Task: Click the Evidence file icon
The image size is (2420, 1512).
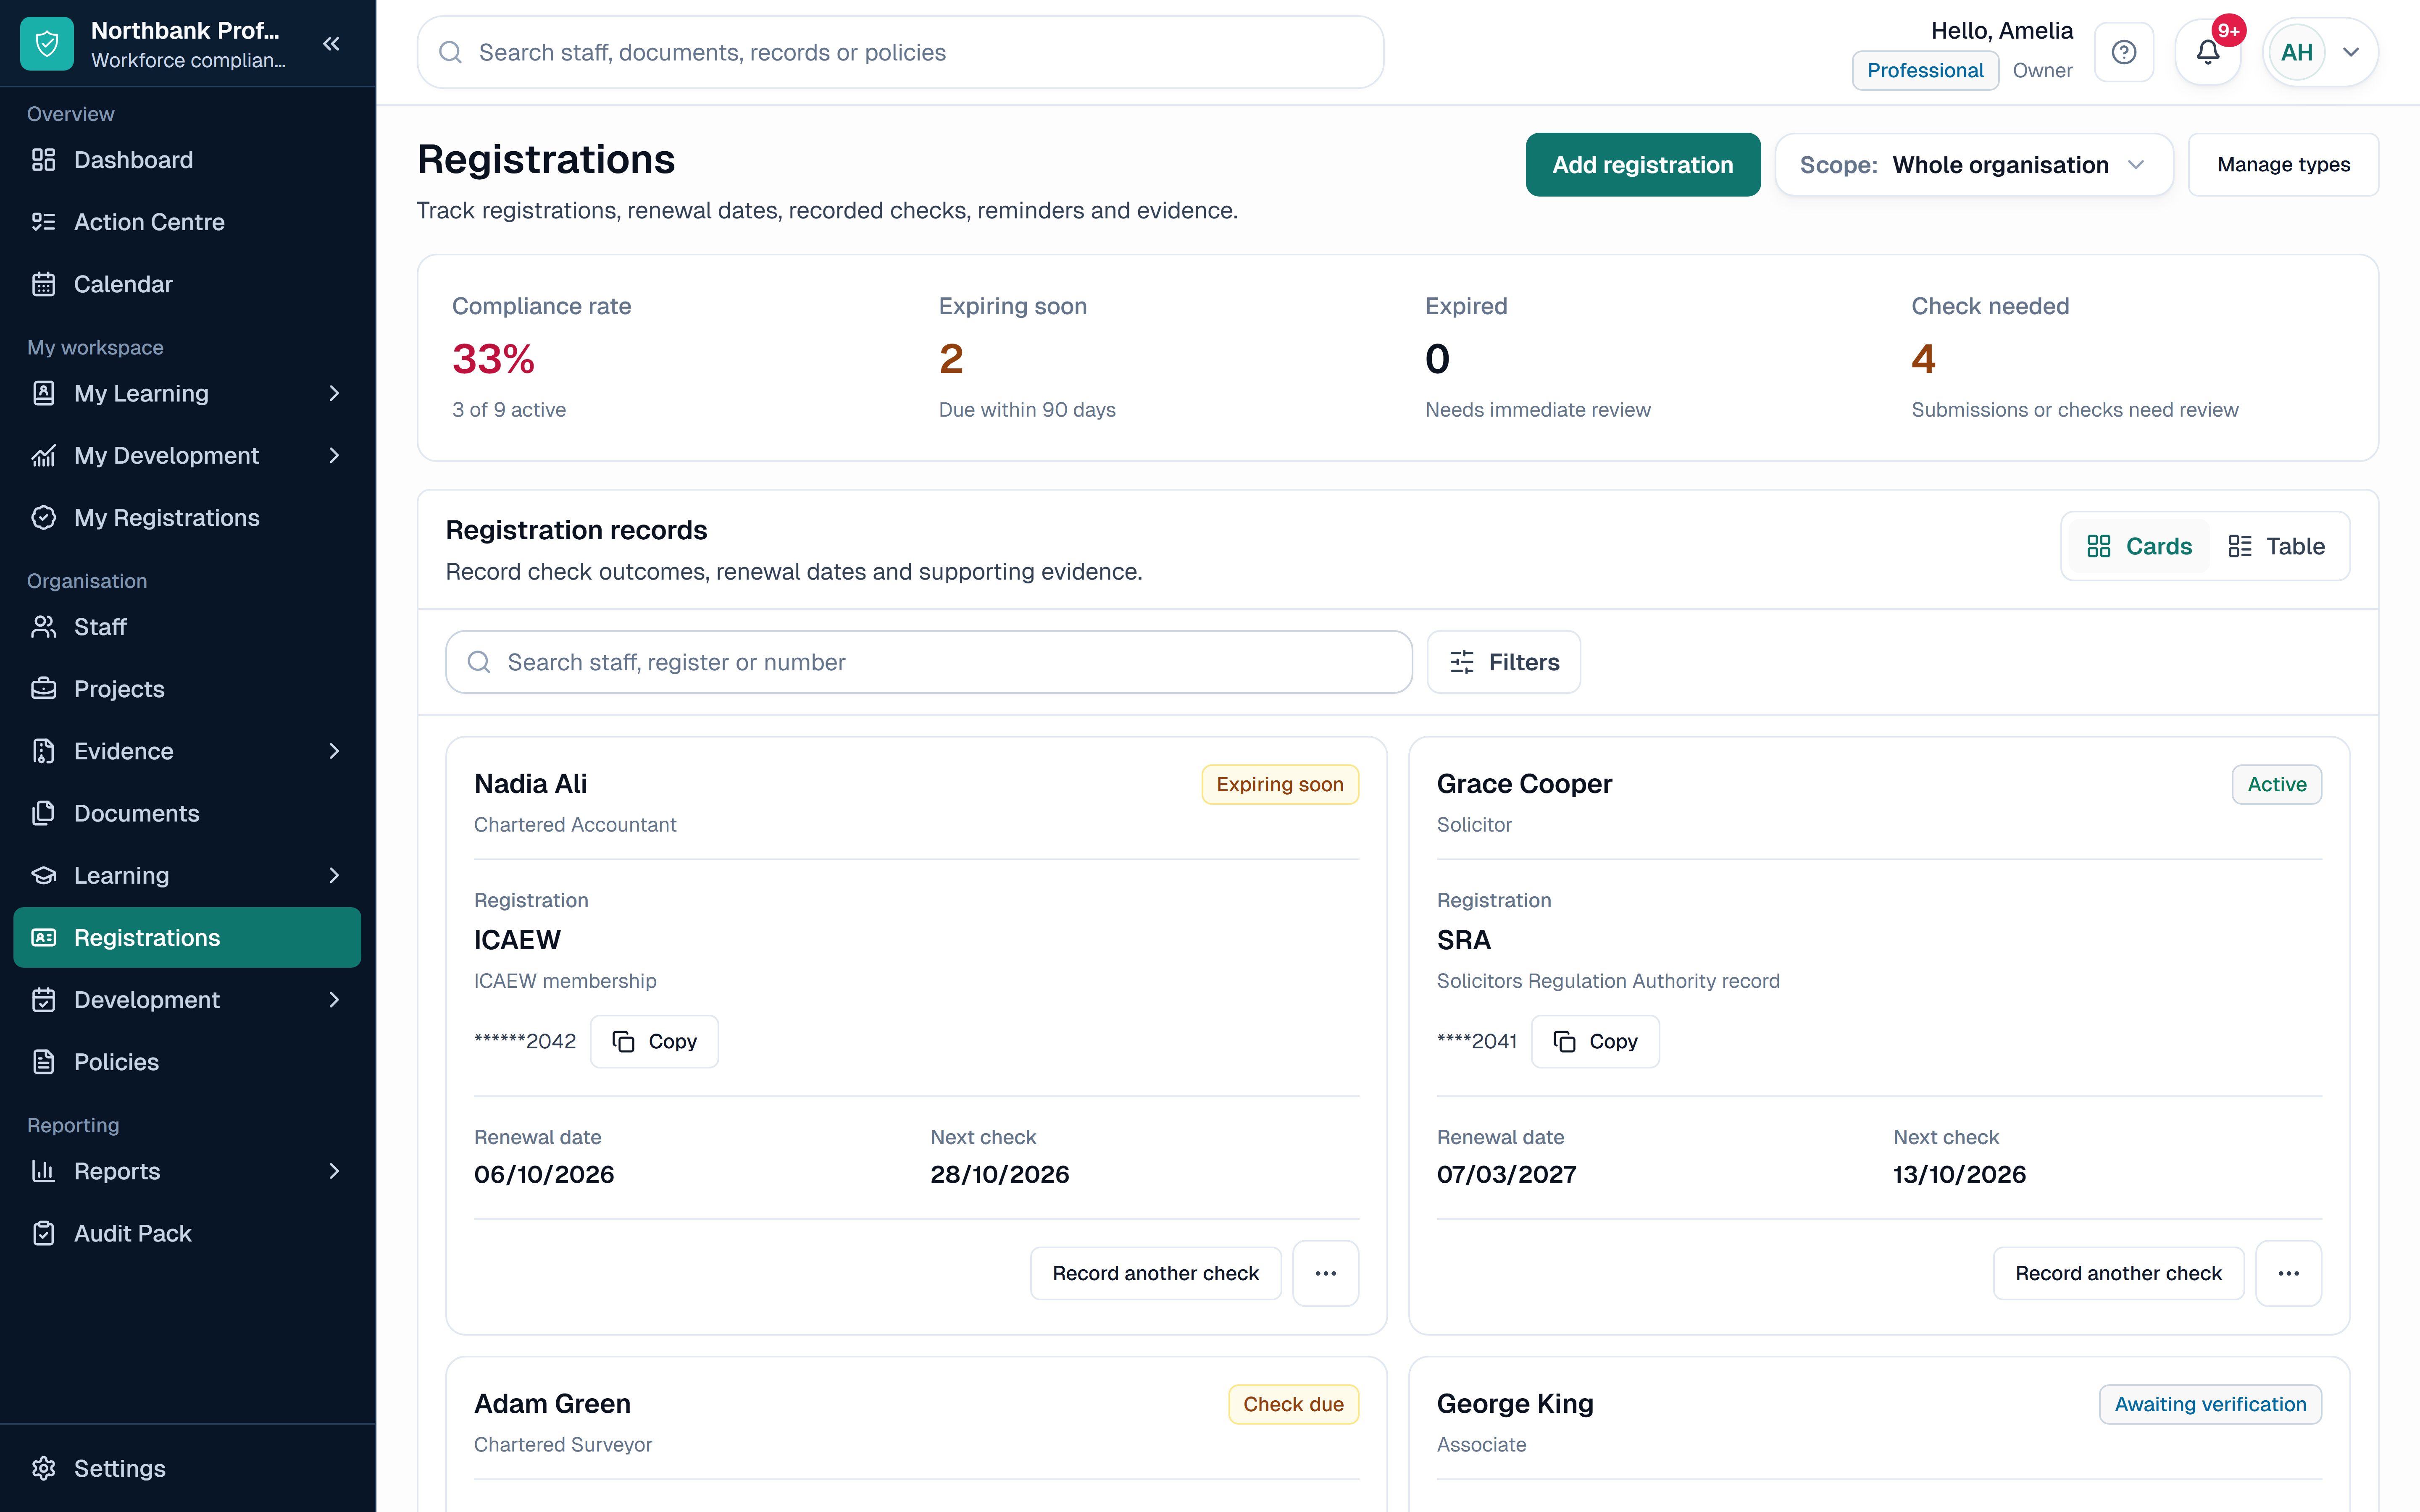Action: 44,751
